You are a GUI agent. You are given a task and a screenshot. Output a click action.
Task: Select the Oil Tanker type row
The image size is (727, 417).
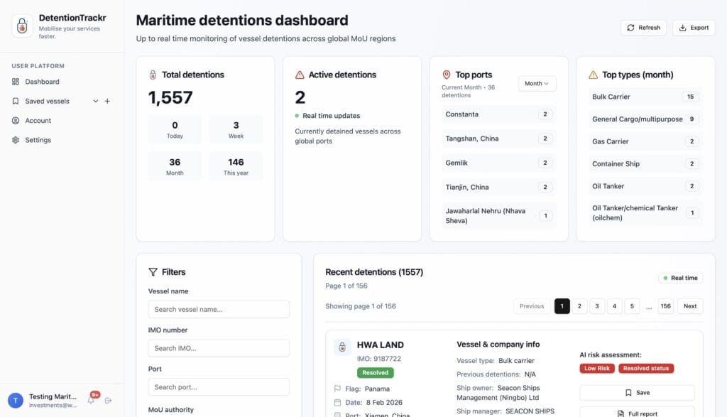pos(645,186)
